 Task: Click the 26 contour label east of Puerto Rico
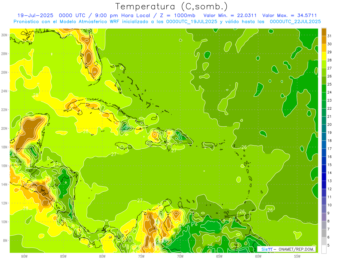coord(244,147)
